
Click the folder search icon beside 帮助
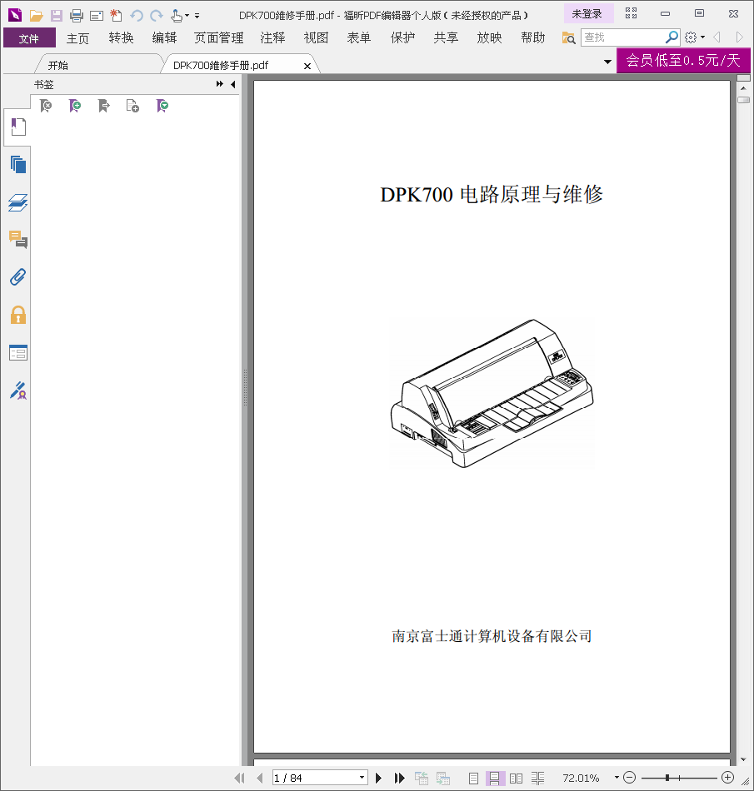click(x=568, y=37)
